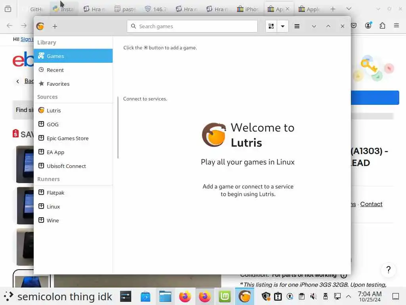Image resolution: width=406 pixels, height=305 pixels.
Task: Switch to grid view in Lutris
Action: point(271,26)
